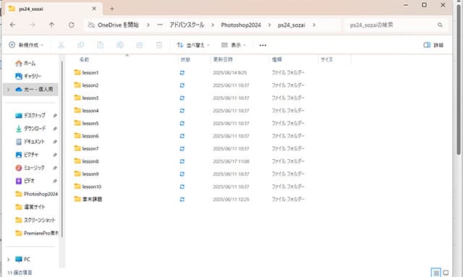Click the Delete trash icon
The width and height of the screenshot is (463, 277).
coord(159,45)
